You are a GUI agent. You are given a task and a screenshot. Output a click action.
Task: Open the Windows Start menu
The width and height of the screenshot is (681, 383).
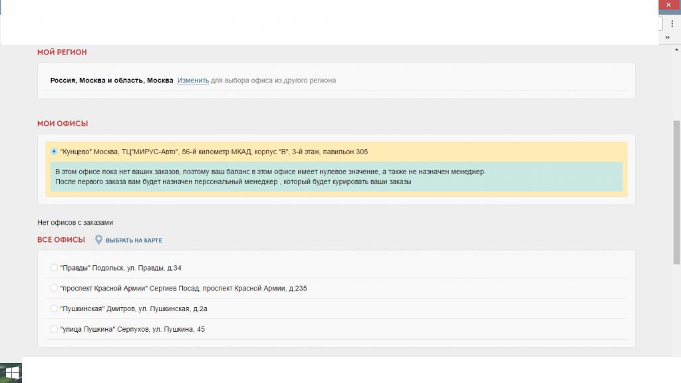tap(11, 373)
